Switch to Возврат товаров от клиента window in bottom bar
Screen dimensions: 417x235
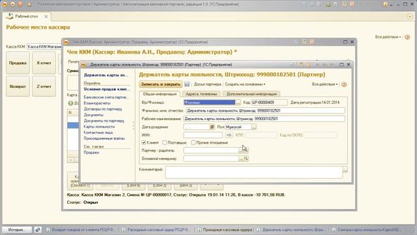coord(81,229)
